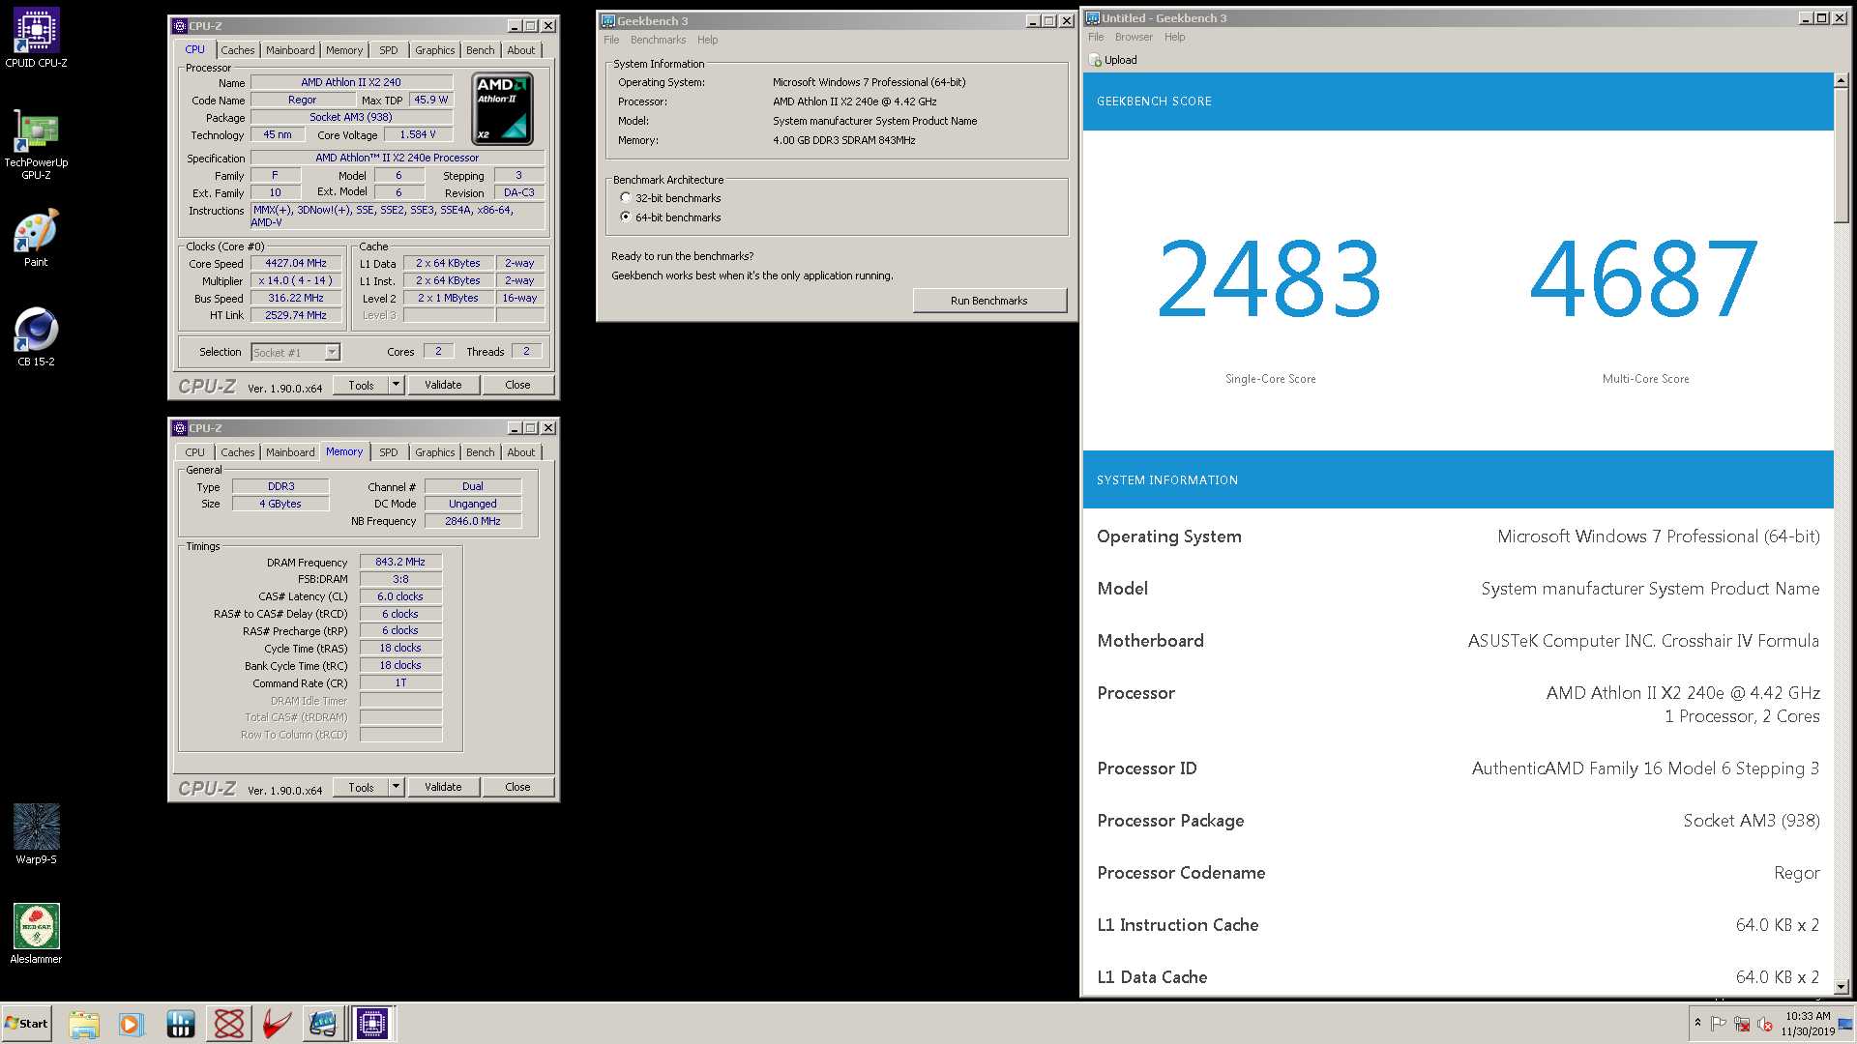Switch to Caches tab in top CPU-Z
Image resolution: width=1857 pixels, height=1044 pixels.
(237, 50)
